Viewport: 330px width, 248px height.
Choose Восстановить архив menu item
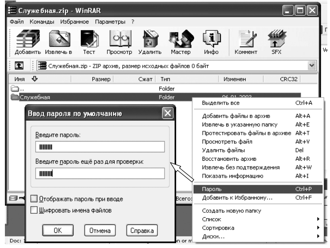(258, 159)
